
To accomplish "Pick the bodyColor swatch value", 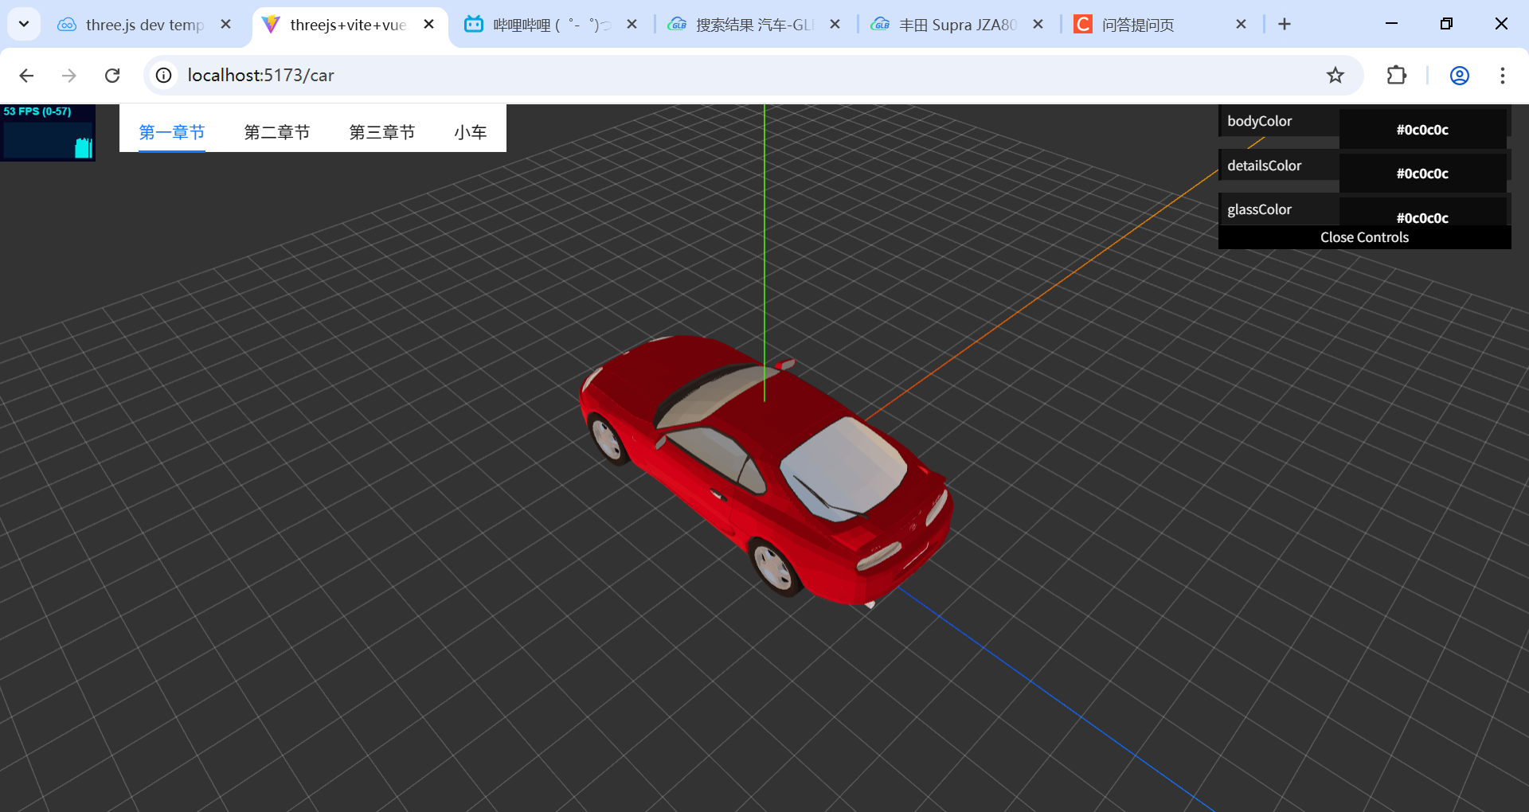I will pyautogui.click(x=1422, y=129).
